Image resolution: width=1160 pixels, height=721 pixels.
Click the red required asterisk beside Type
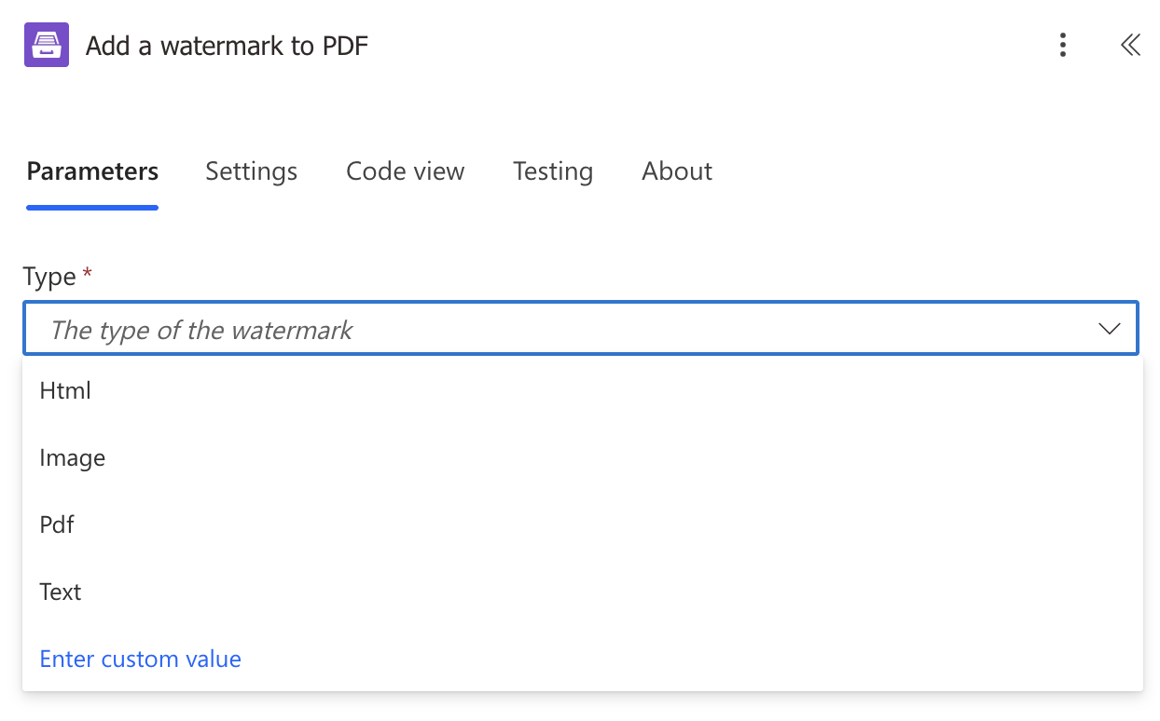coord(88,274)
